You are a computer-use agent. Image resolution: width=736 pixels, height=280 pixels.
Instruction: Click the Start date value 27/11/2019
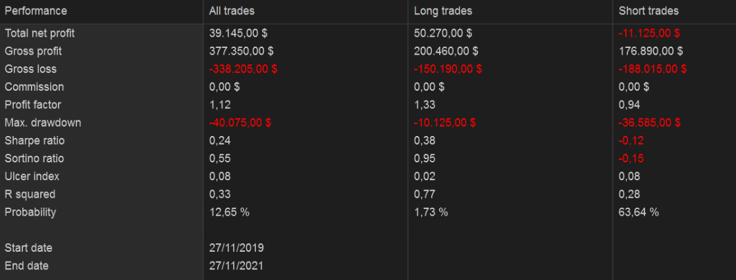tap(236, 248)
